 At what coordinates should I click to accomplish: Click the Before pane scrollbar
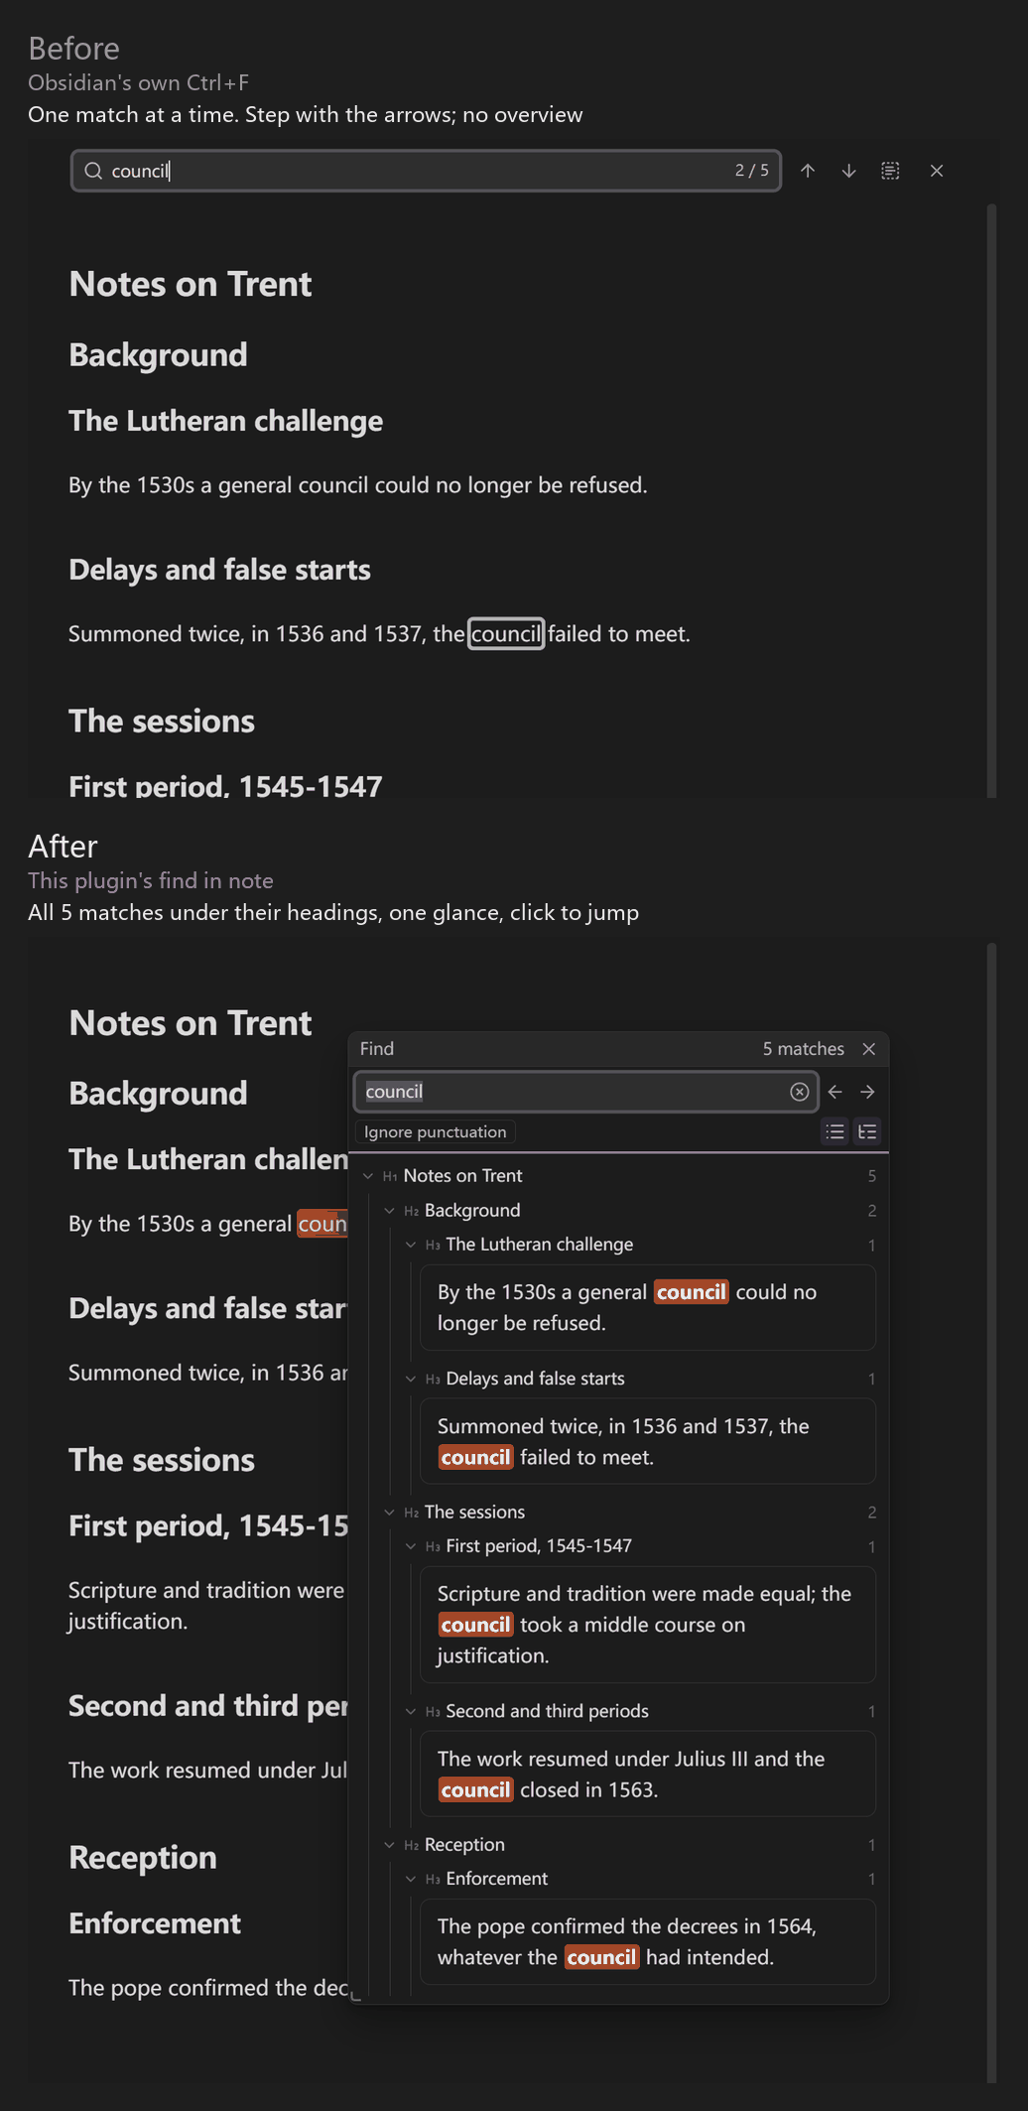point(991,500)
